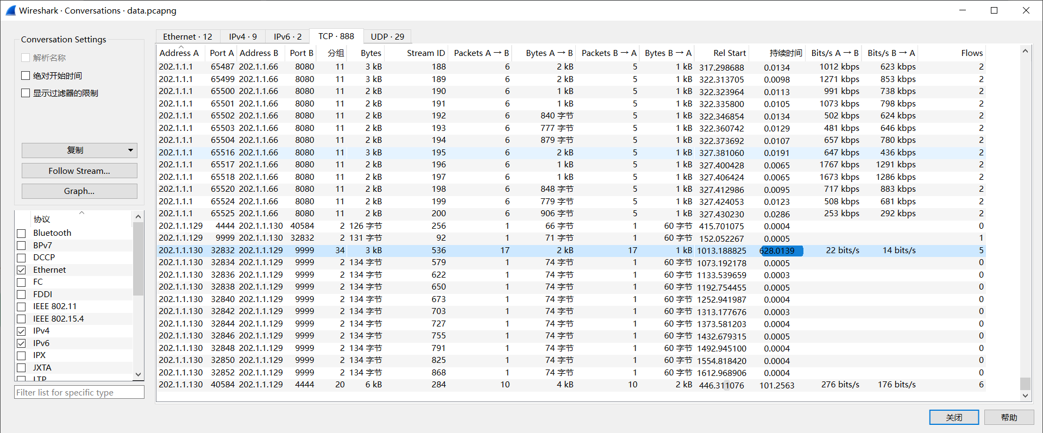This screenshot has width=1043, height=433.
Task: Sort by Bits/s A → B column header
Action: [834, 53]
